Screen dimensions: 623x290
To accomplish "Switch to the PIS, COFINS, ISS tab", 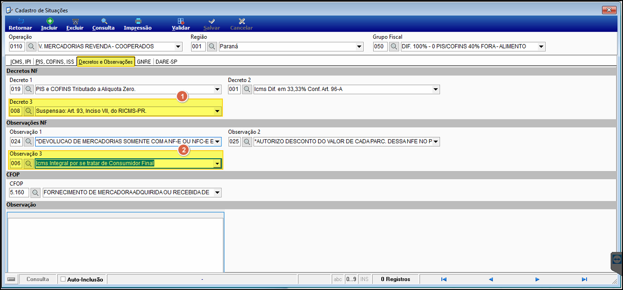I will pos(55,62).
